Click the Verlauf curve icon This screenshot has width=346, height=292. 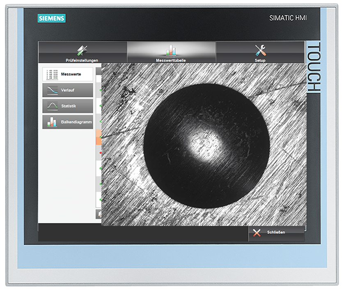(52, 90)
